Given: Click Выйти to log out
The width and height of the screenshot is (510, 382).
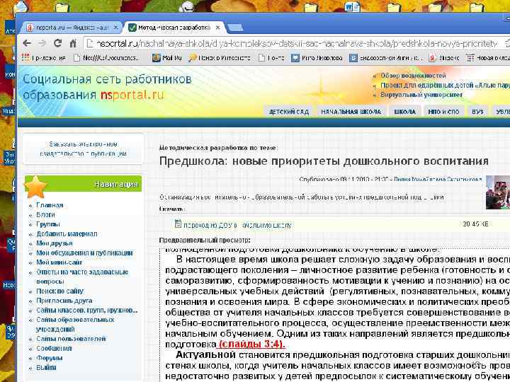Looking at the screenshot, I should tap(46, 368).
